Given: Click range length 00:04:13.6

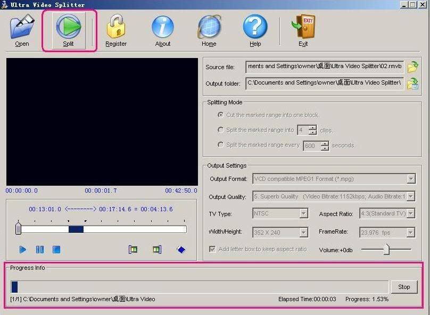Looking at the screenshot, I should (156, 209).
